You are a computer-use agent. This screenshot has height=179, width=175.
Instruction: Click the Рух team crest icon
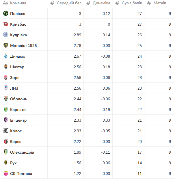coord(6,163)
